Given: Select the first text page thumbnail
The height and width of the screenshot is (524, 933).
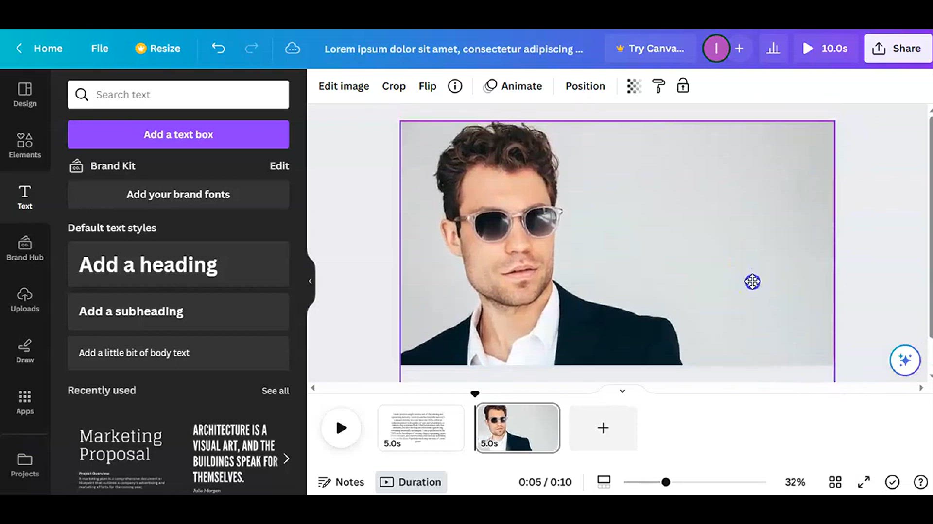Looking at the screenshot, I should (420, 428).
